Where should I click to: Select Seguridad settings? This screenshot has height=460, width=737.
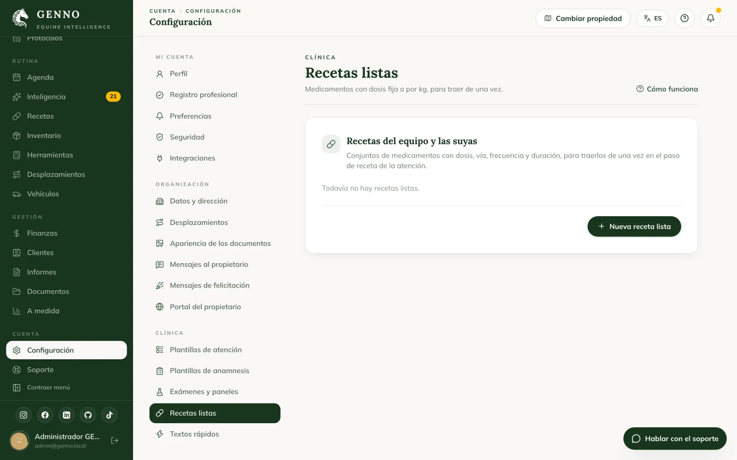click(x=215, y=137)
